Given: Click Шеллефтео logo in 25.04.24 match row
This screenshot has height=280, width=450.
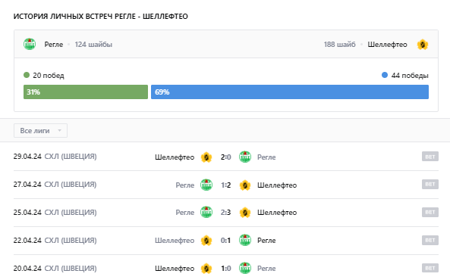Looking at the screenshot, I should pyautogui.click(x=245, y=213).
